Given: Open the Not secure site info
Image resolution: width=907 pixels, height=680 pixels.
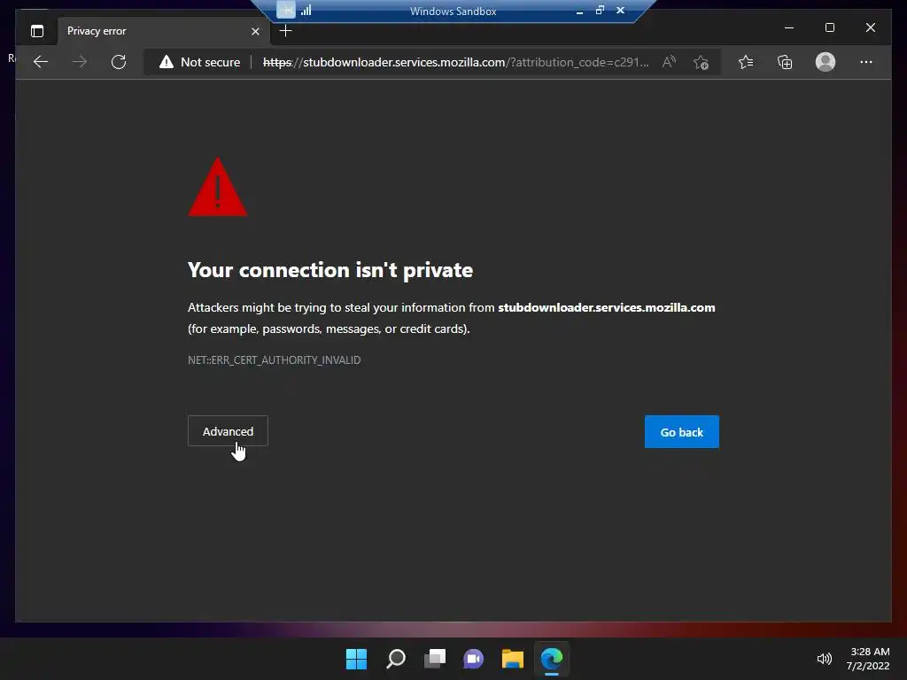Looking at the screenshot, I should click(x=200, y=62).
